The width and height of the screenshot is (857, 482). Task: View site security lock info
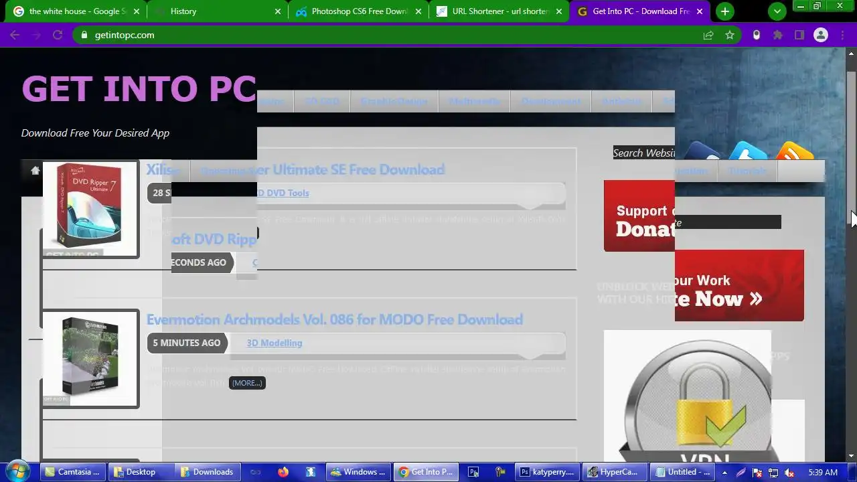[x=84, y=35]
